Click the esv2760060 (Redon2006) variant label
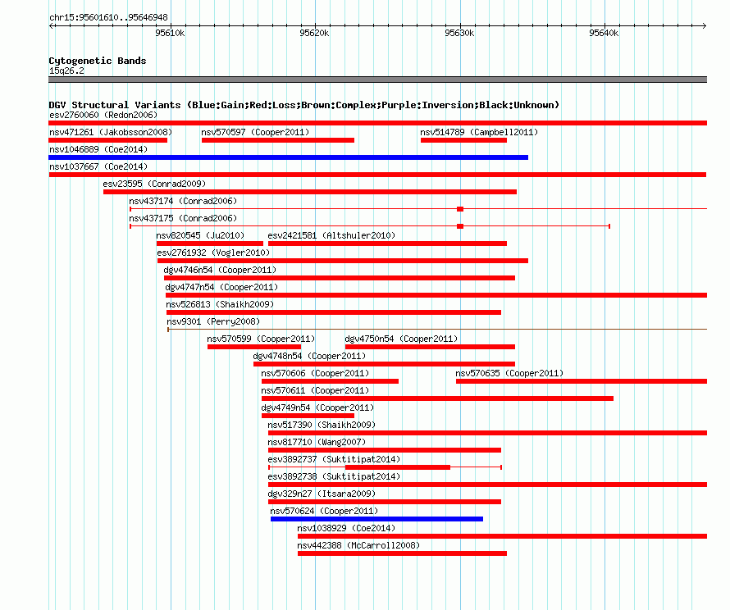This screenshot has width=730, height=610. [103, 115]
